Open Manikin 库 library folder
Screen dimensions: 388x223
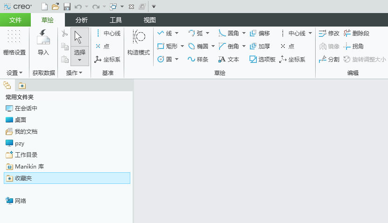(25, 167)
